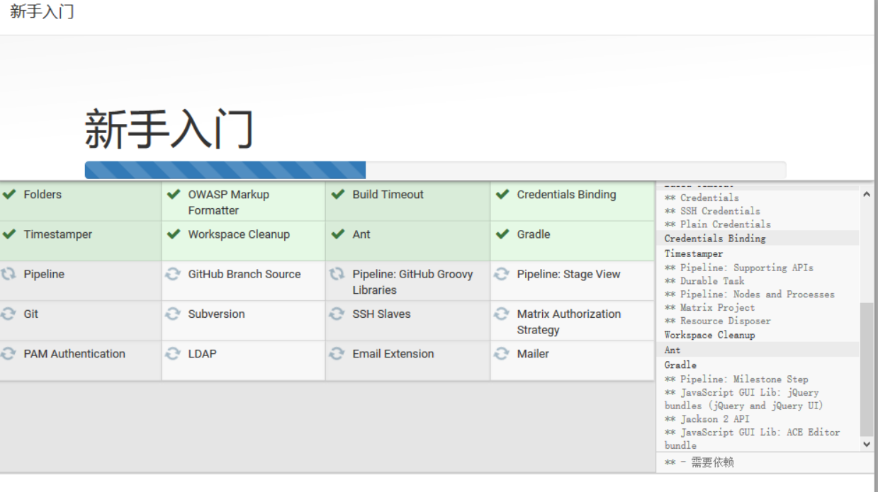Click the '** - 需要依赖' legend text
The image size is (878, 492).
pyautogui.click(x=699, y=462)
